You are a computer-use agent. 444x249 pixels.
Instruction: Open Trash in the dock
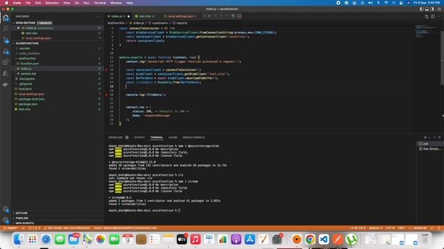coord(425,239)
